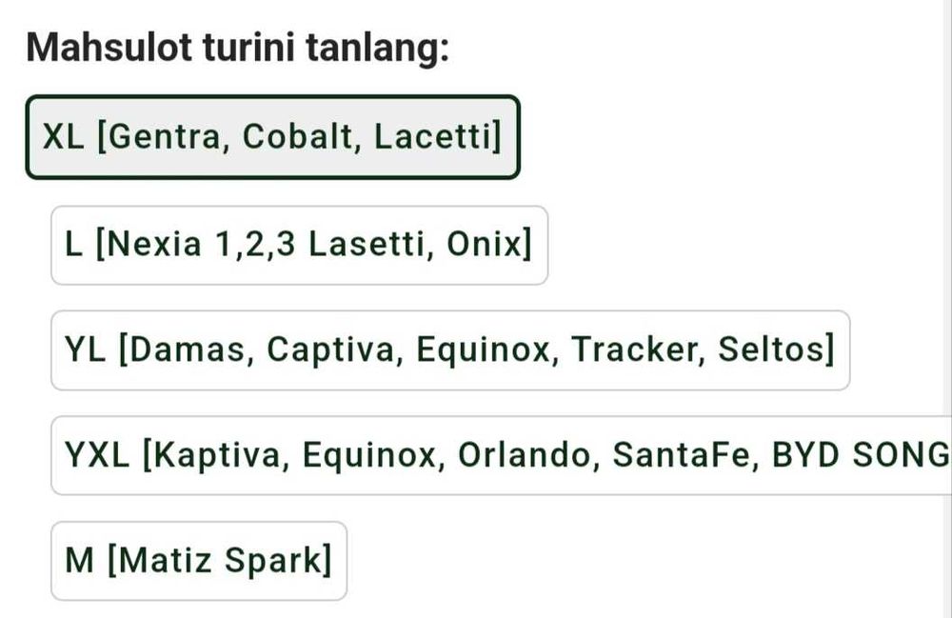This screenshot has height=618, width=952.
Task: Pick the option including Tracker and Seltos
Action: [449, 350]
